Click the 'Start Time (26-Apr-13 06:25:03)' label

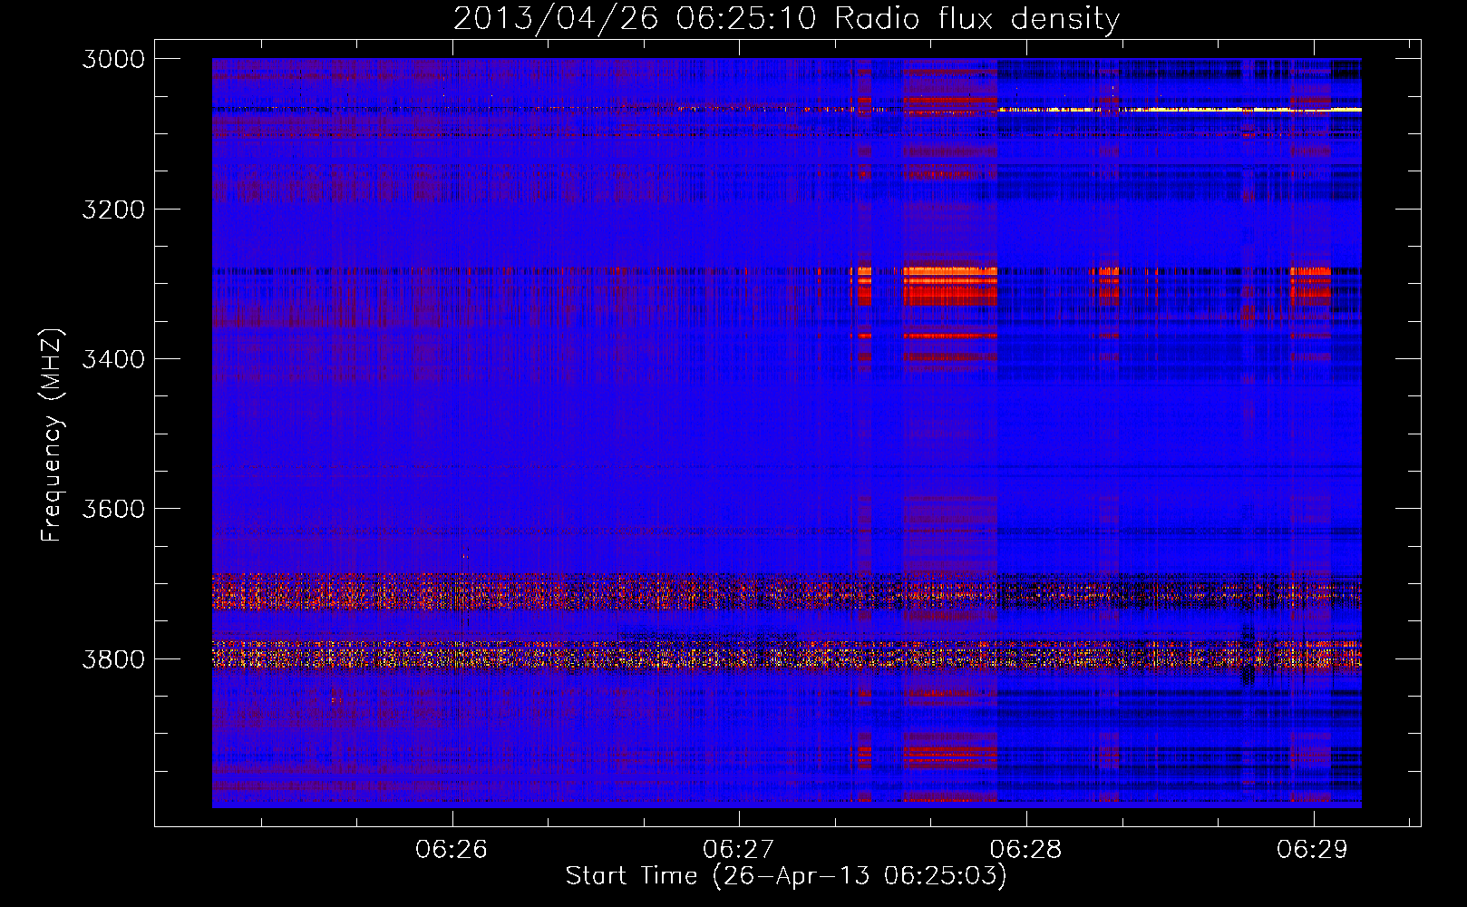(x=786, y=876)
